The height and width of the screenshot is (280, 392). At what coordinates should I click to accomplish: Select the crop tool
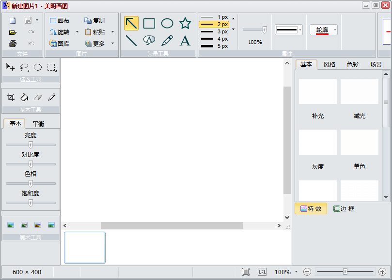[x=11, y=97]
